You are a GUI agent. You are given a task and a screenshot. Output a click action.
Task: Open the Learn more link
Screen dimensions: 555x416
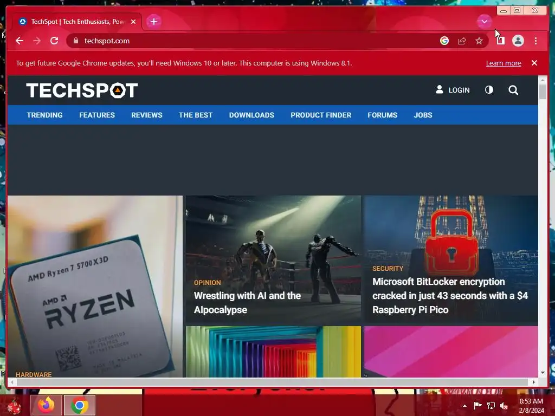point(504,63)
